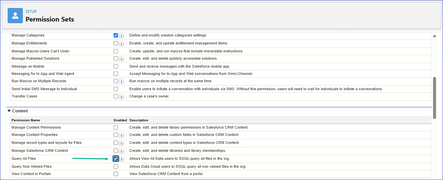Click the SETUP breadcrumb link
Viewport: 443px width, 180px height.
click(x=31, y=12)
